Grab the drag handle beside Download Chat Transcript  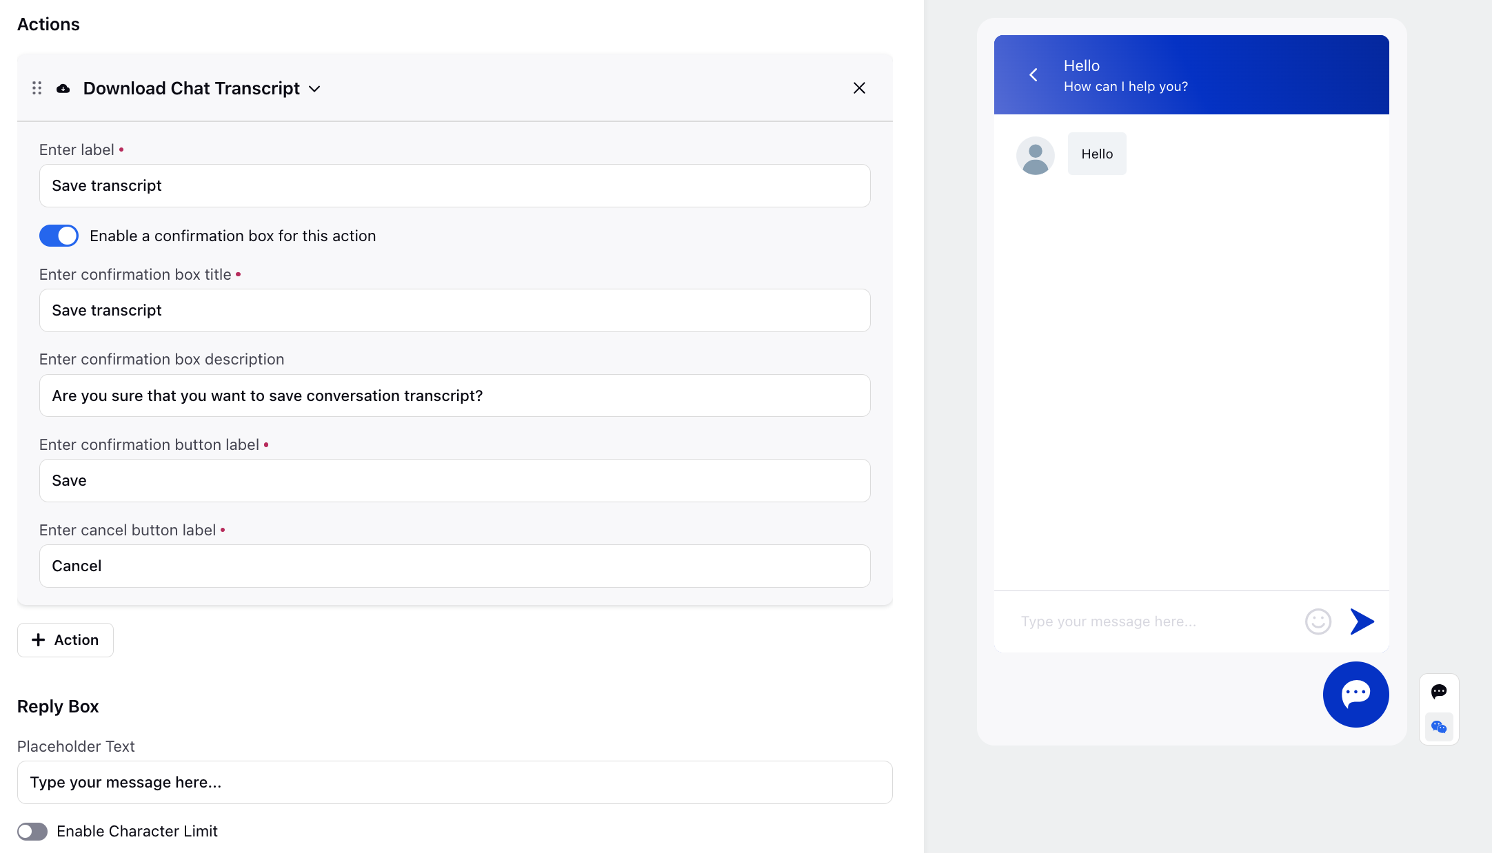[37, 88]
